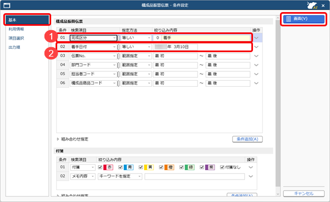
Task: Expand operation chevron for 構成品商品コード row
Action: coord(256,83)
